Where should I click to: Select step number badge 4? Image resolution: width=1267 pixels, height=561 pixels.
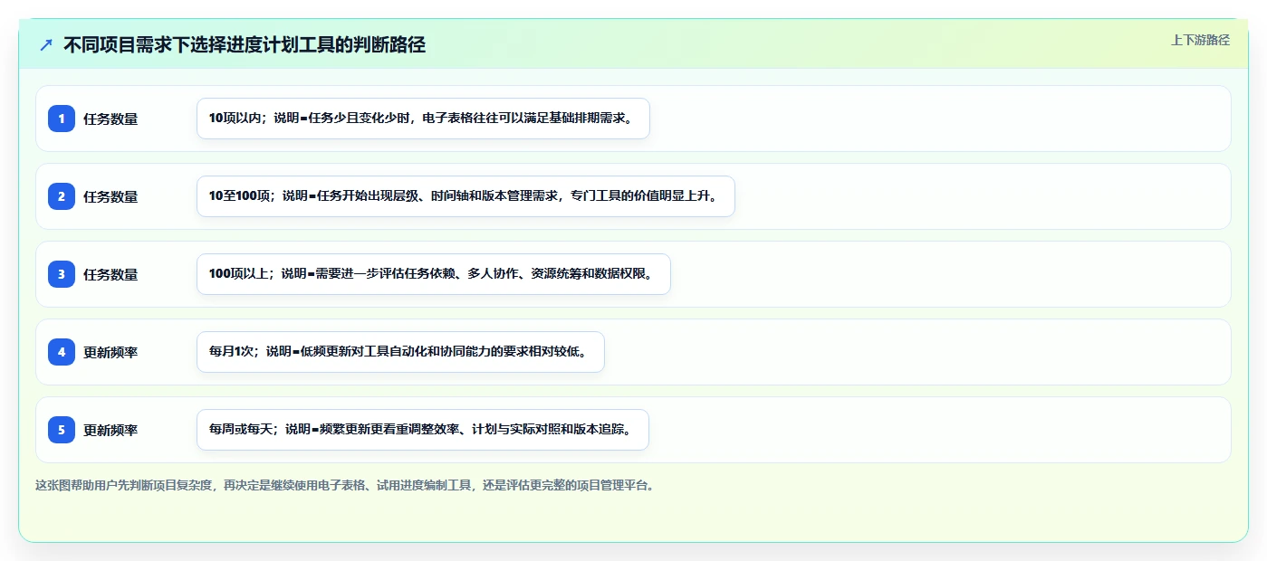[x=62, y=352]
